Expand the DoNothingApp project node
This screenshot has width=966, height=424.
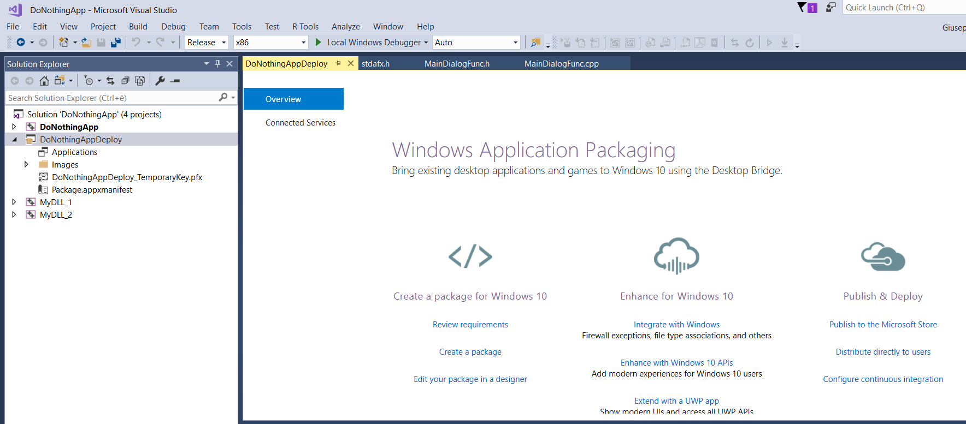[x=14, y=127]
